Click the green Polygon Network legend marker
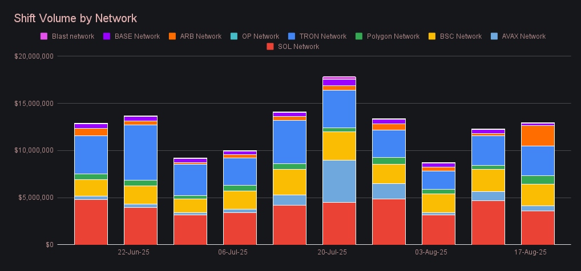This screenshot has height=271, width=581. [x=358, y=36]
